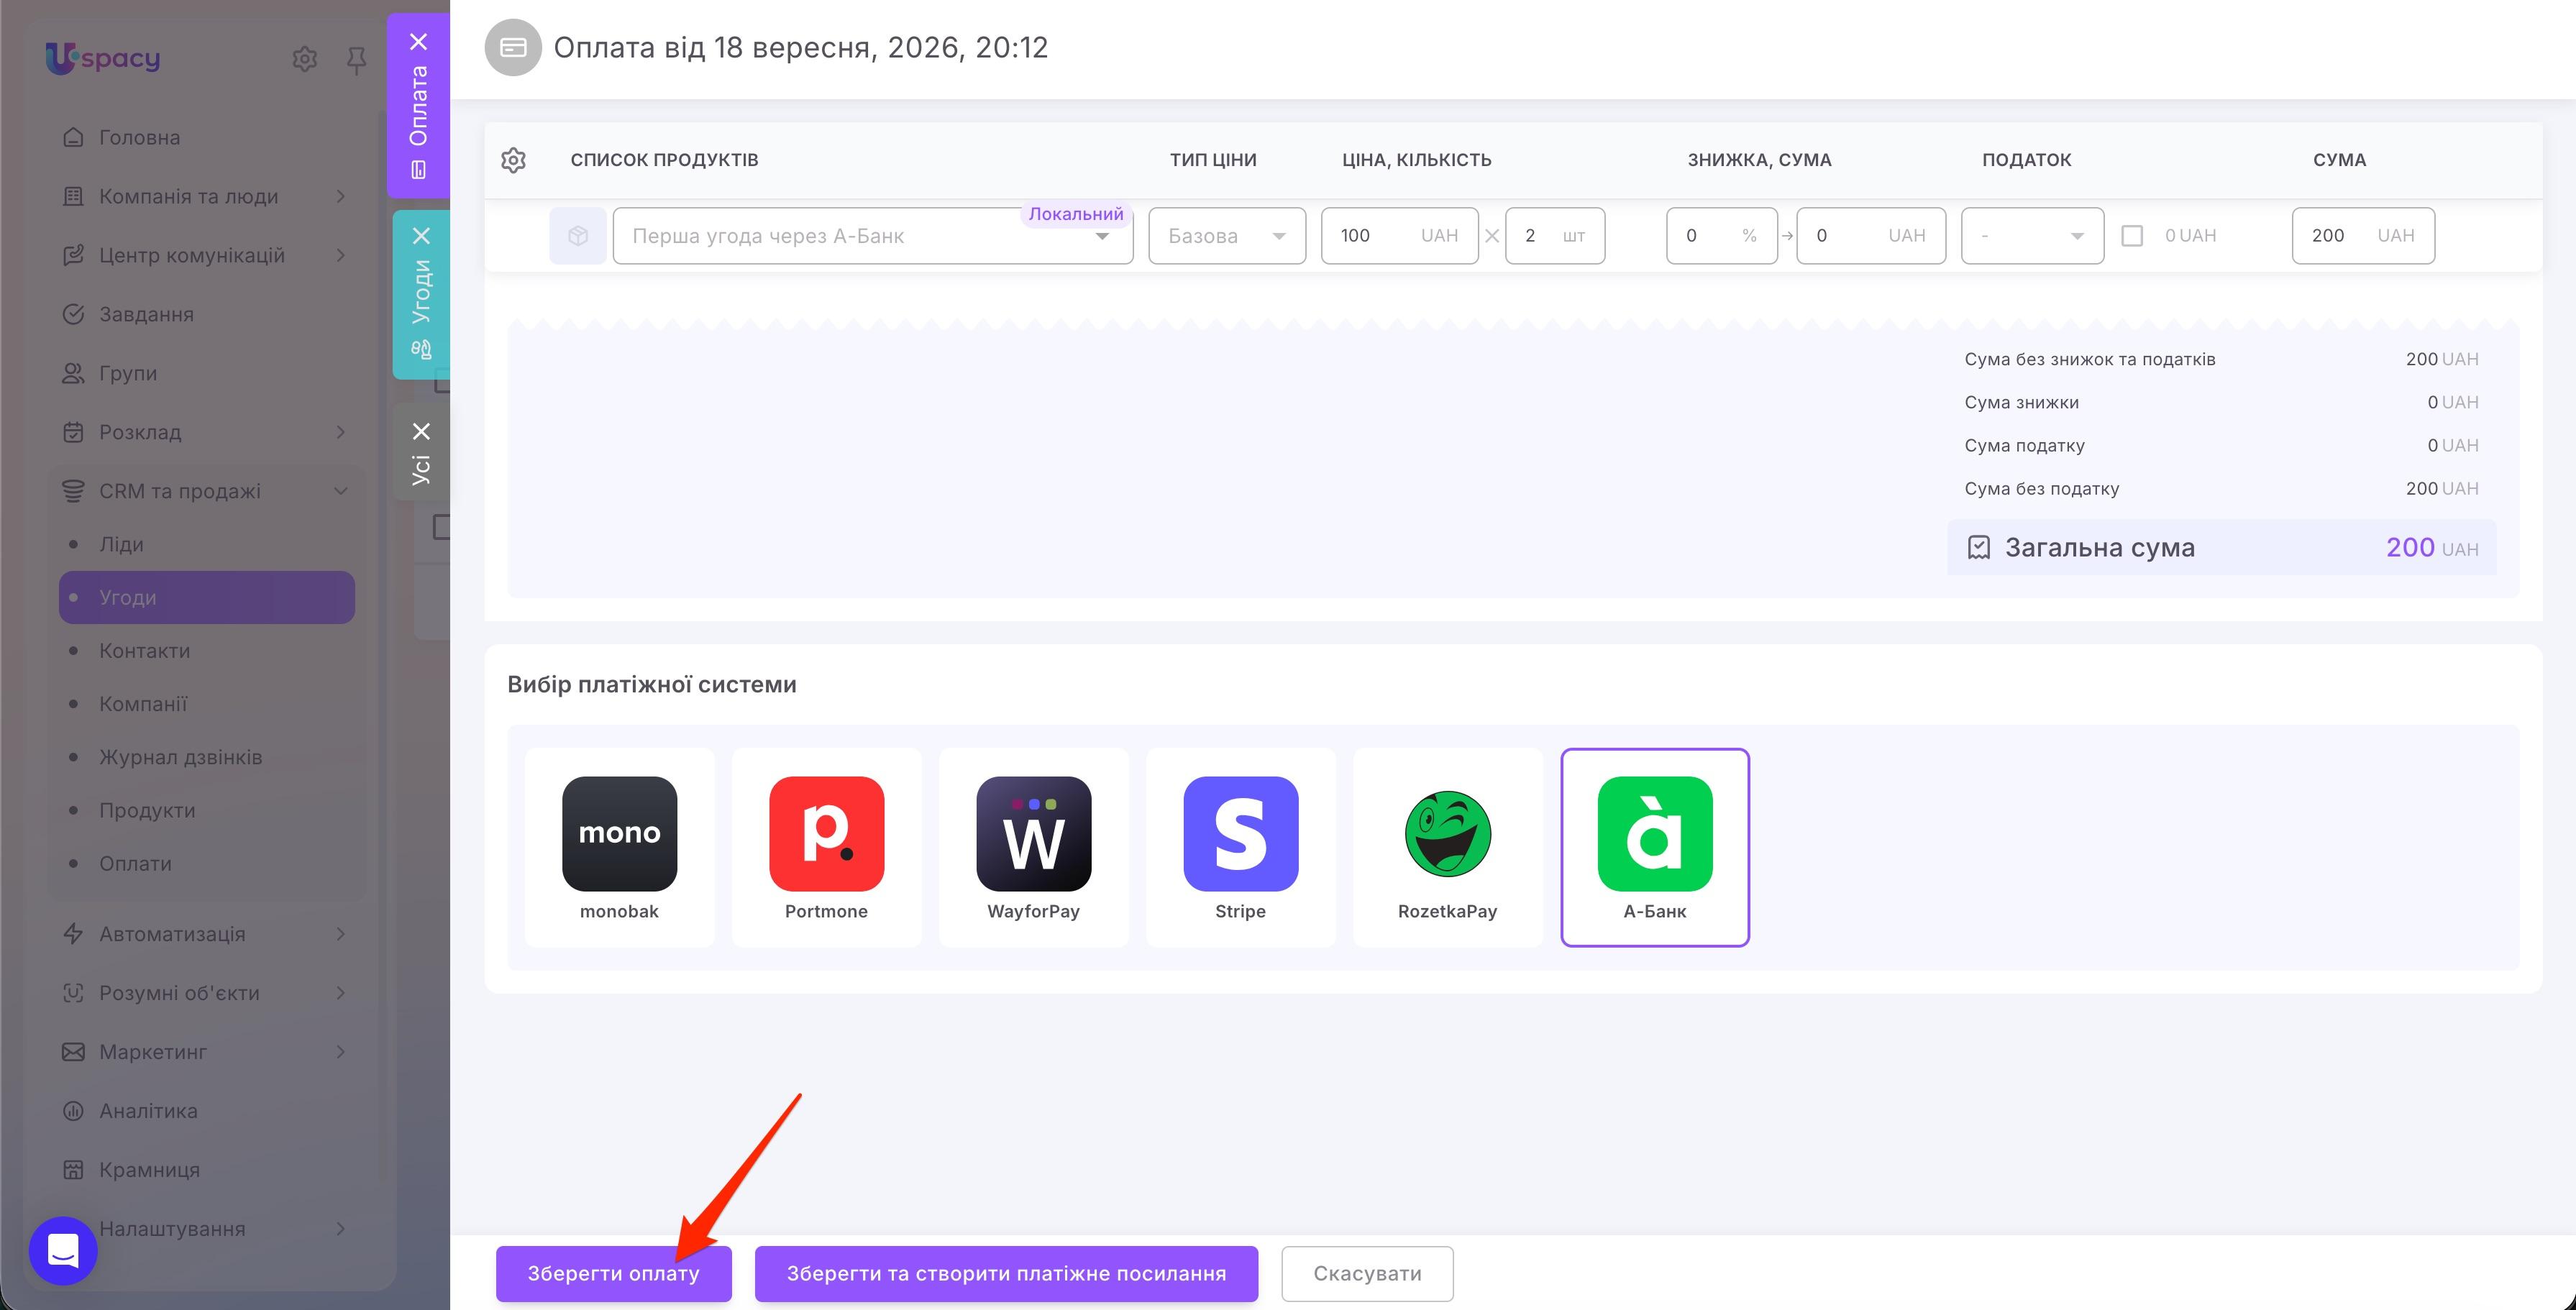The height and width of the screenshot is (1310, 2576).
Task: Open the product name dropdown arrow
Action: (x=1102, y=237)
